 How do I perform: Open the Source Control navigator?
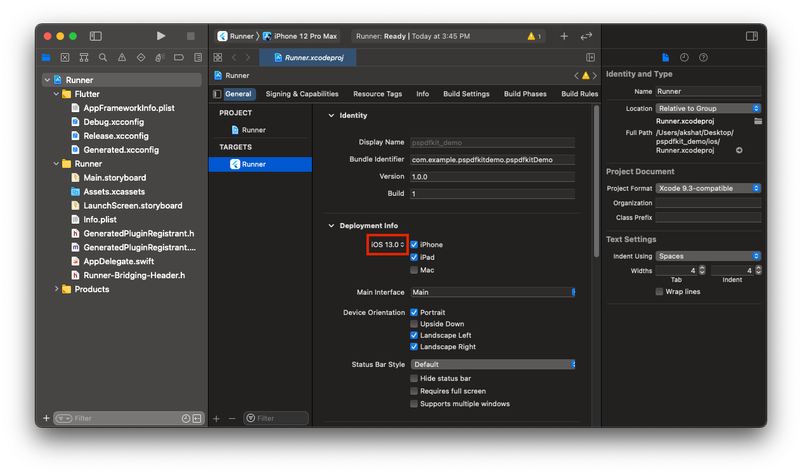click(x=65, y=58)
